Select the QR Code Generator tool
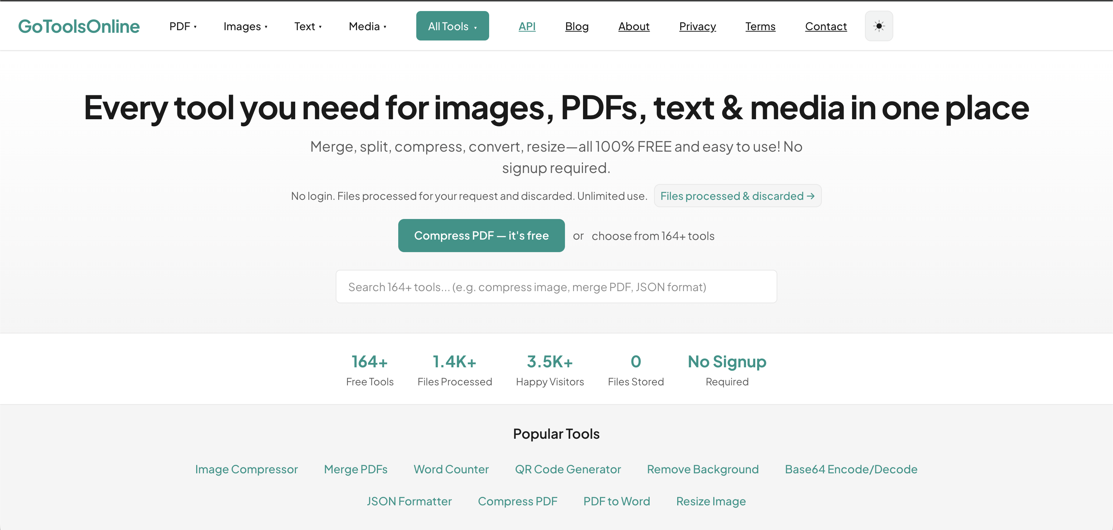 [568, 469]
